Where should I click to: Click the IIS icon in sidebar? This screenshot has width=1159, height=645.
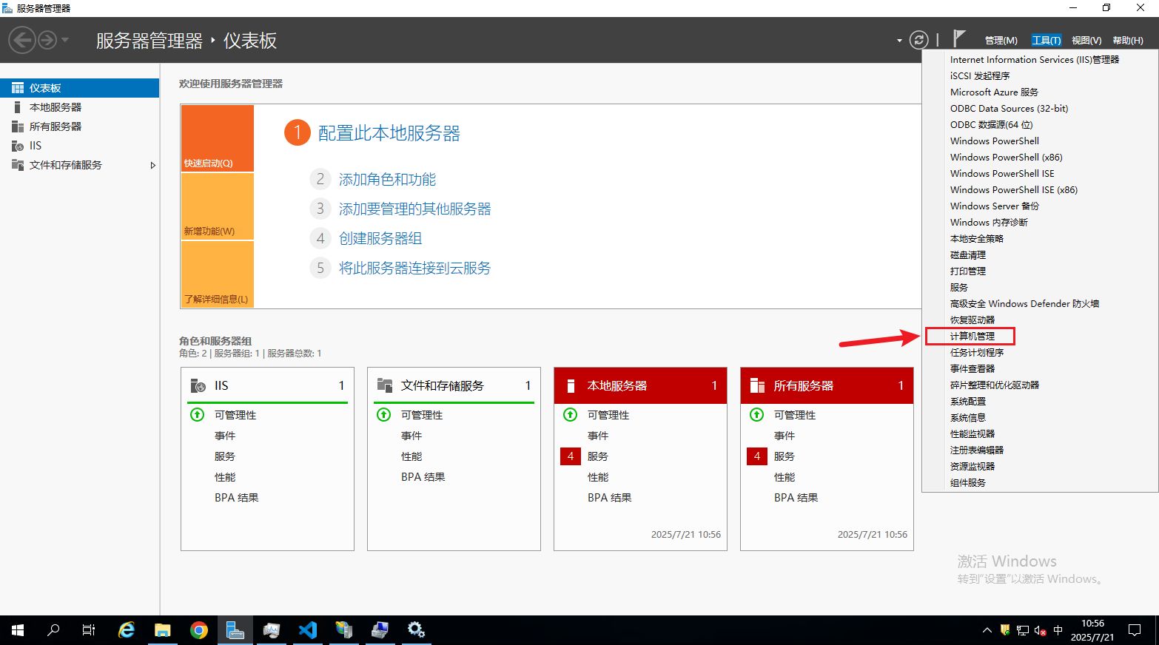tap(18, 146)
